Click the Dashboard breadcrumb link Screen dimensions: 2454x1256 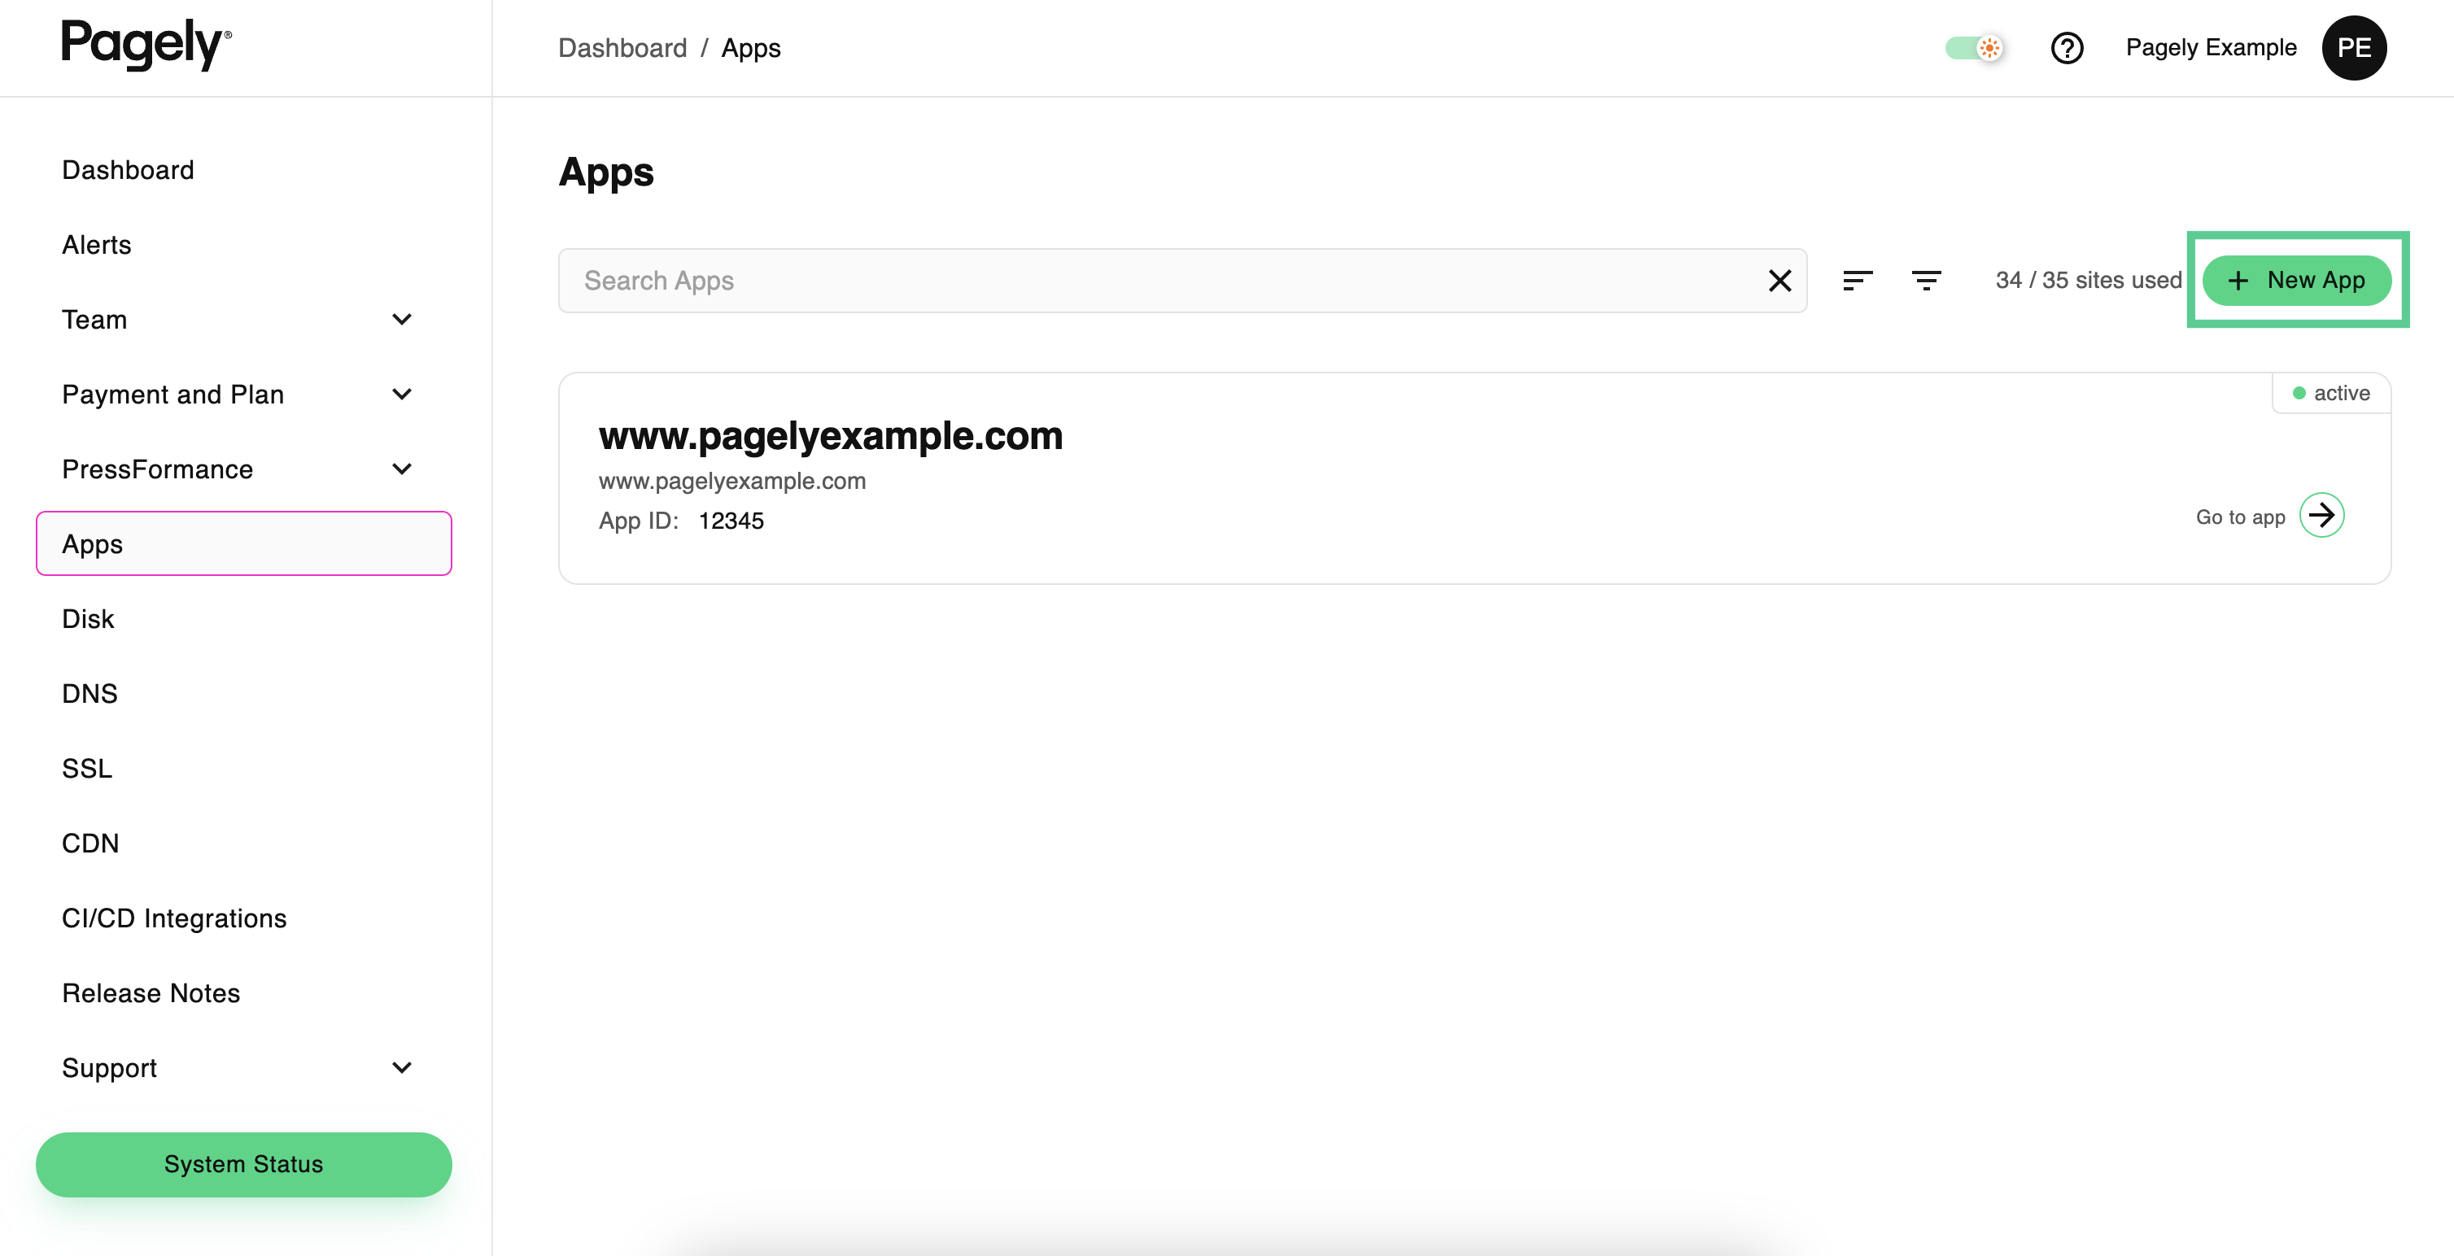(622, 48)
